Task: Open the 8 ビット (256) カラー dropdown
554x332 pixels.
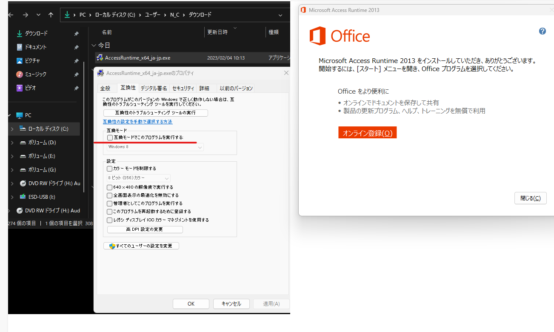Action: [x=139, y=178]
